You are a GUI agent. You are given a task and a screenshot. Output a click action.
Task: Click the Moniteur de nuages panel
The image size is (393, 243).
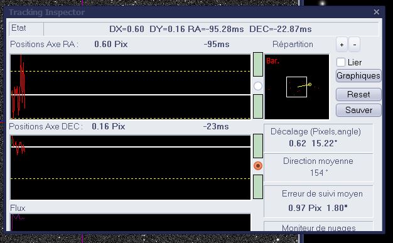pyautogui.click(x=318, y=227)
